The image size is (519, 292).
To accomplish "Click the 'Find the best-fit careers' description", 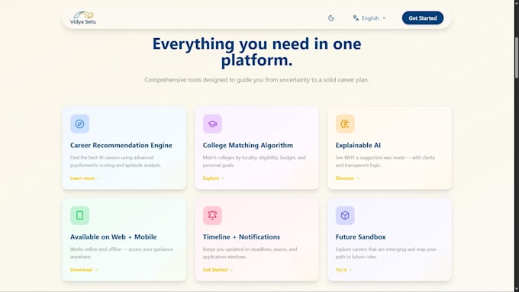I will tap(115, 162).
